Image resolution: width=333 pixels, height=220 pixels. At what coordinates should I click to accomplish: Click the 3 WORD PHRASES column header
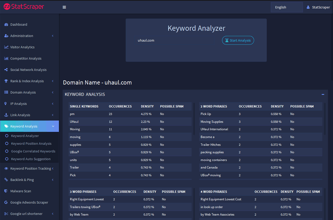point(83,192)
